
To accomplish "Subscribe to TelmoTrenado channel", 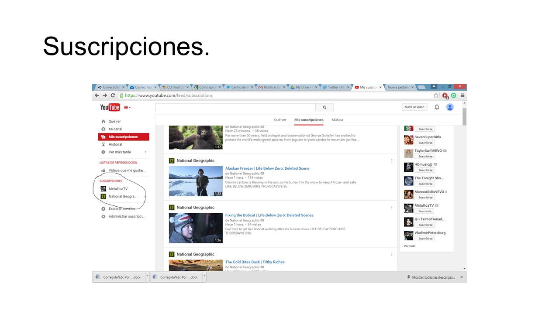I will point(425,225).
